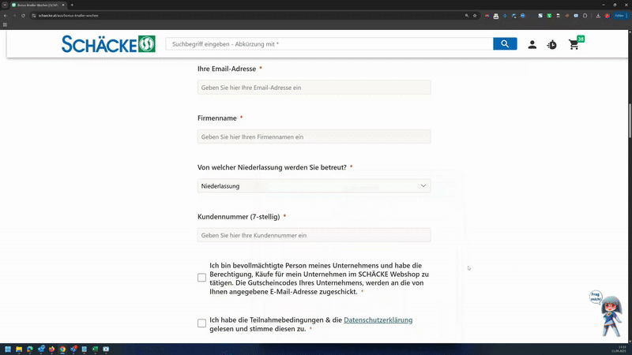Screen dimensions: 632x355
Task: Open the Windows Start menu
Action: [8, 349]
